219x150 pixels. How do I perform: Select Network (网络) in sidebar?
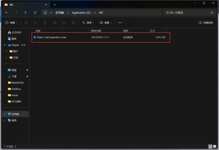pyautogui.click(x=12, y=120)
